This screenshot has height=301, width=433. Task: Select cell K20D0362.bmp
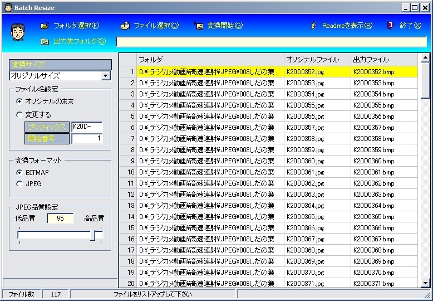[384, 183]
